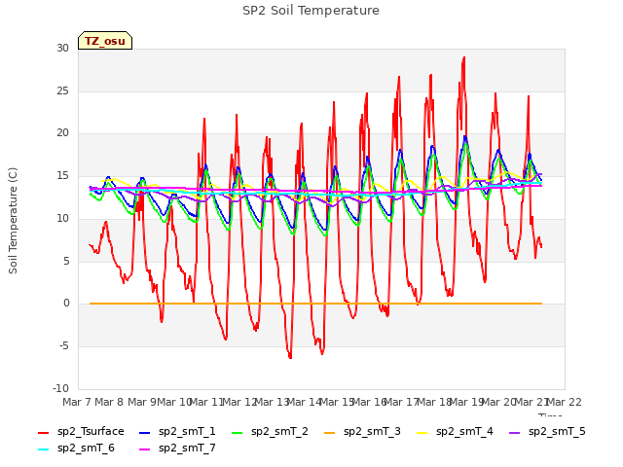Click the 5 y-axis tick label

[x=66, y=261]
